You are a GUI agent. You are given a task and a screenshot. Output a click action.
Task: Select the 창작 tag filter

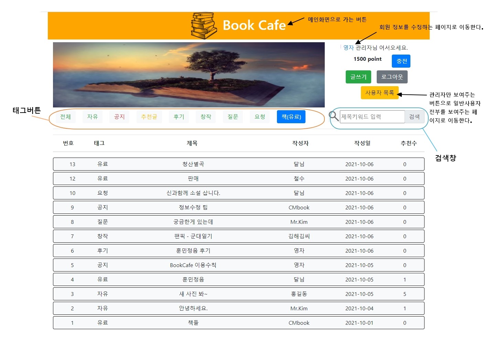pyautogui.click(x=205, y=116)
